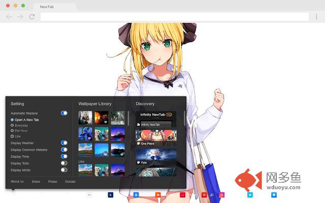Disable the Display Time switch

[x=64, y=156]
